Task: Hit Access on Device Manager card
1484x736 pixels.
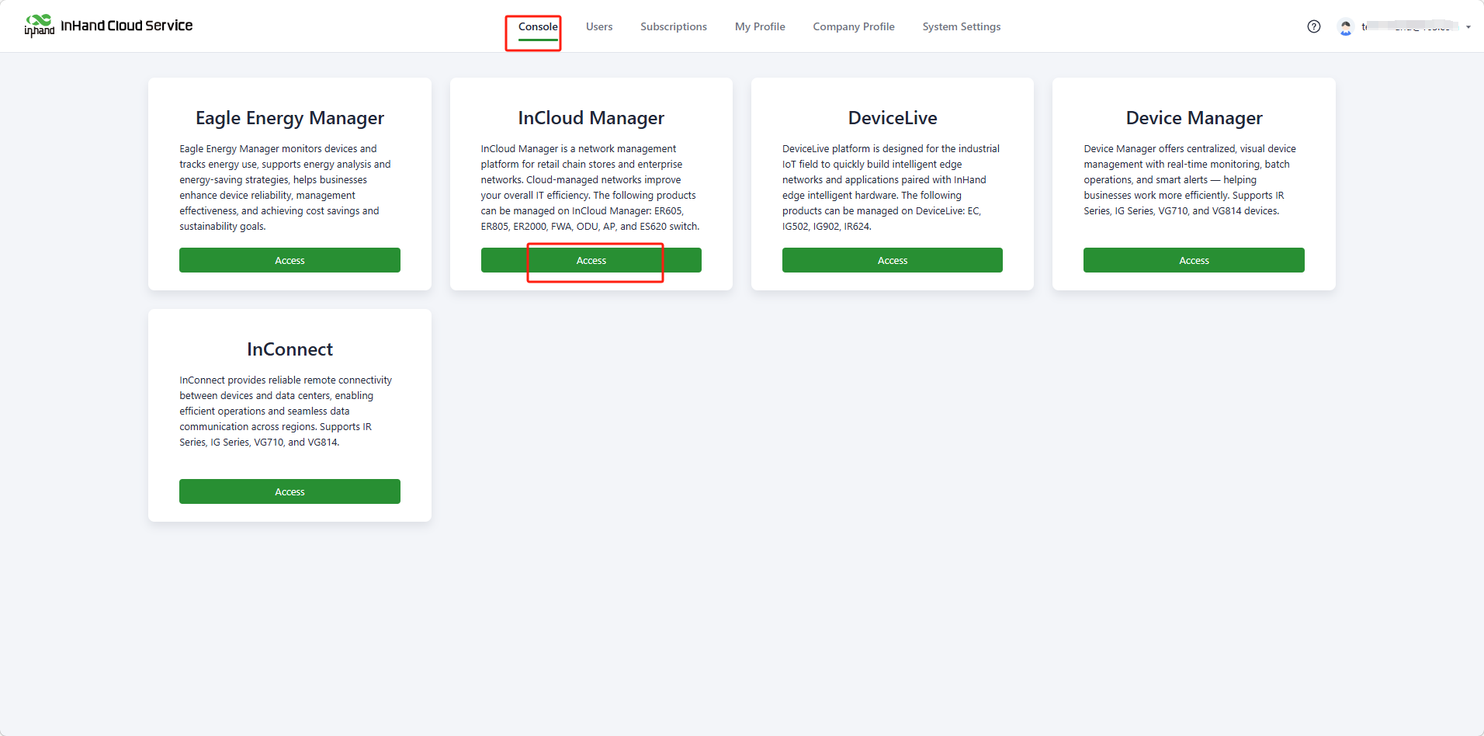Action: click(x=1193, y=260)
